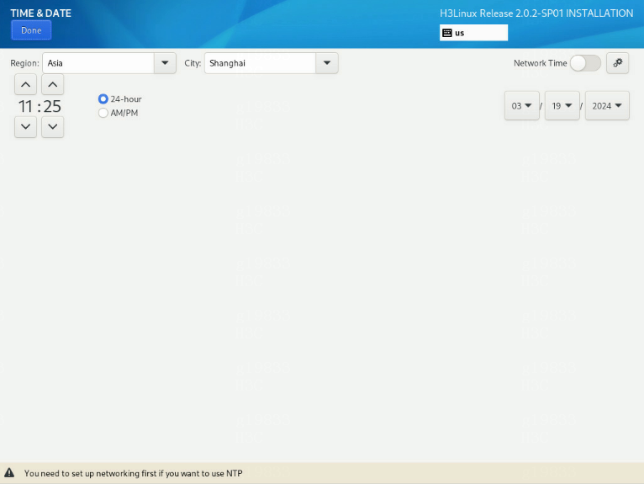This screenshot has height=484, width=644.
Task: Expand the City dropdown arrow
Action: point(327,63)
